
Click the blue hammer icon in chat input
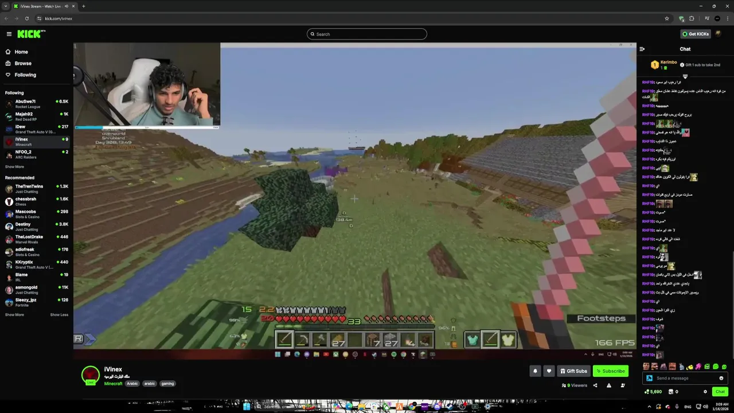(x=649, y=378)
